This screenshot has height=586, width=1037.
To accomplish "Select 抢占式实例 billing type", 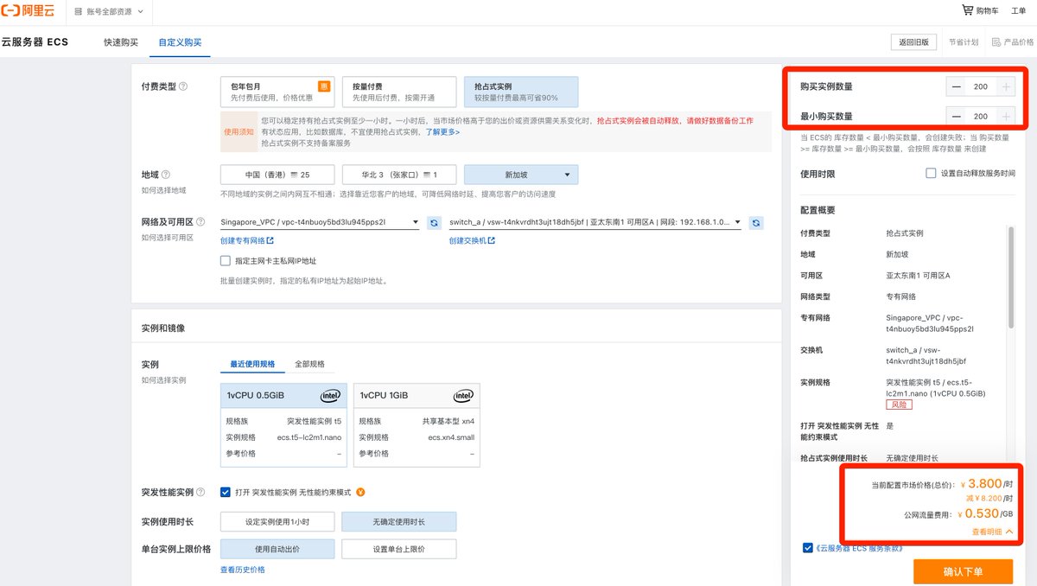I will (x=521, y=92).
